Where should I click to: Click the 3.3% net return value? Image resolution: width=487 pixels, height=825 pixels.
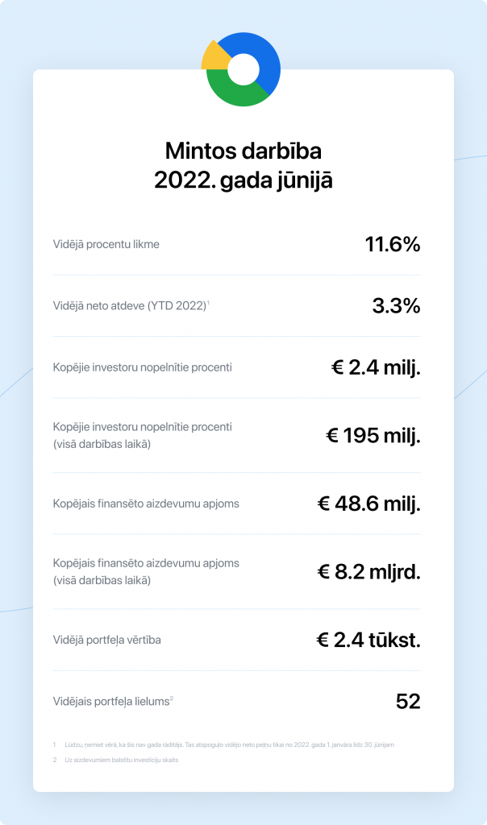tap(396, 306)
